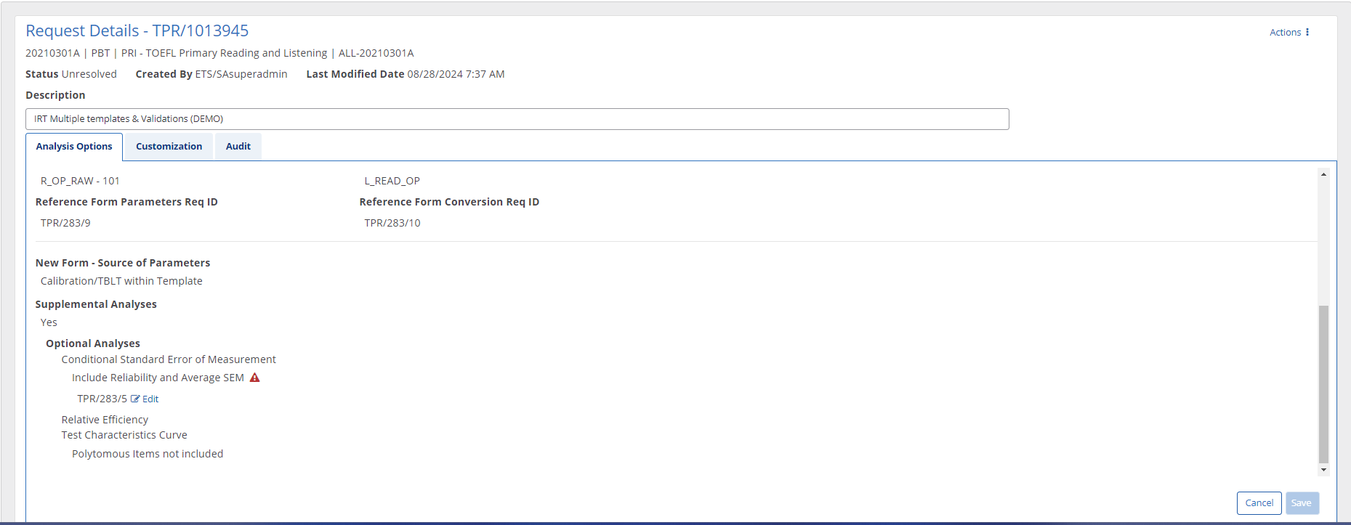Click the R_OP_RAW - 101 text
Image resolution: width=1351 pixels, height=525 pixels.
(80, 181)
